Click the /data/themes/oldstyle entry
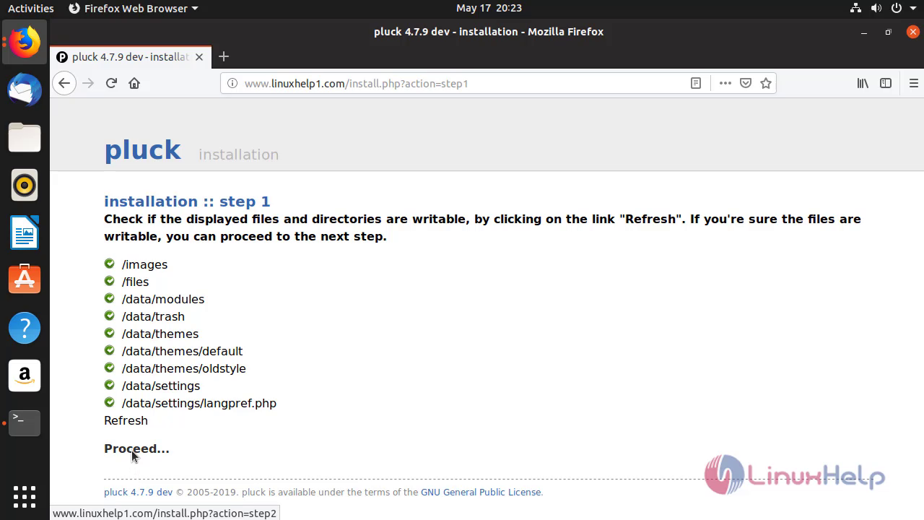Image resolution: width=924 pixels, height=520 pixels. click(x=184, y=368)
